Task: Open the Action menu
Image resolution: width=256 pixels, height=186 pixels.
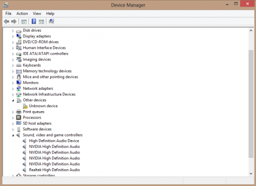Action: point(22,13)
